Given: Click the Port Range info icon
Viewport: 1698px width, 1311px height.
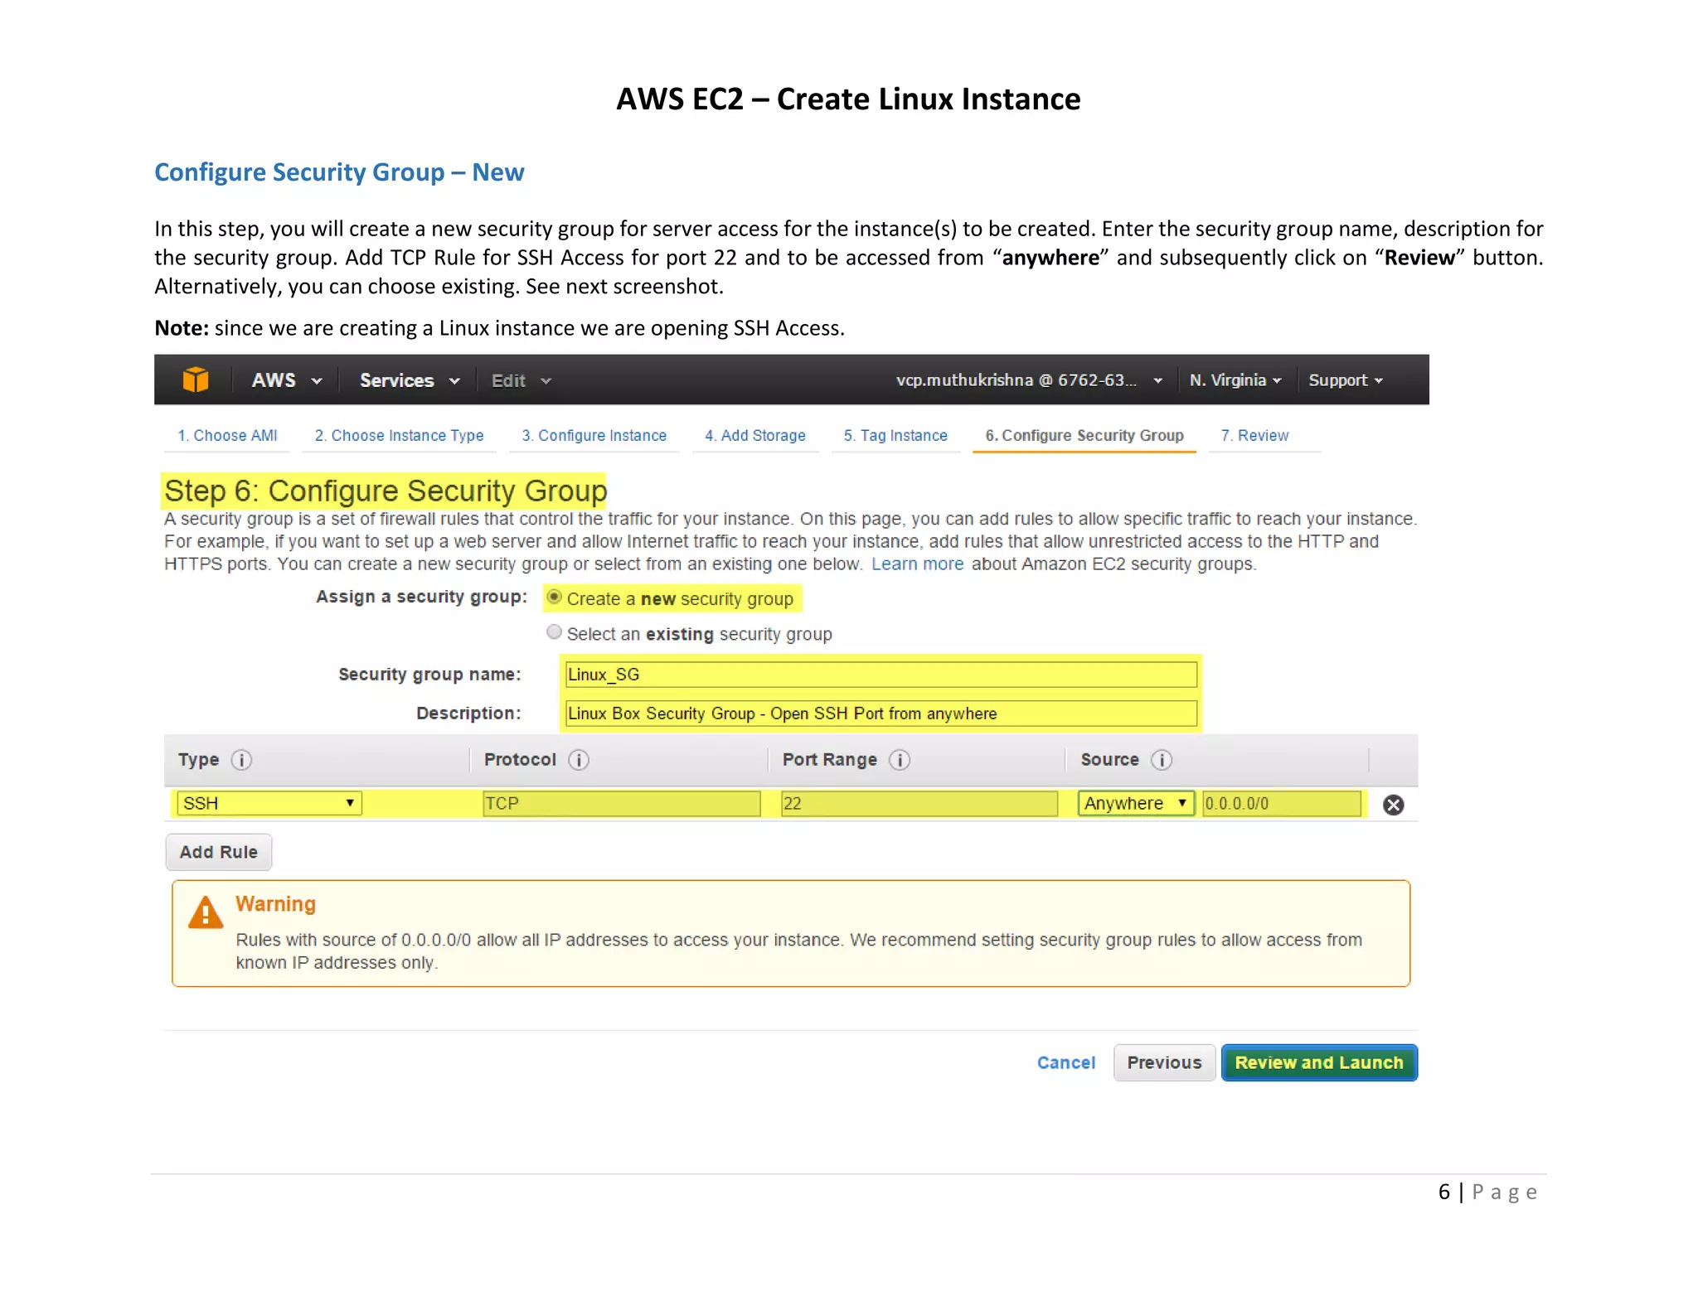Looking at the screenshot, I should point(900,760).
